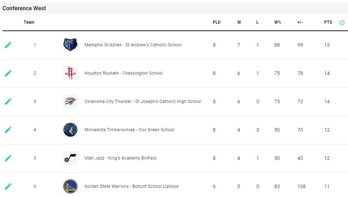The image size is (348, 197).
Task: Click the pencil icon for Houston Rockets
Action: pyautogui.click(x=8, y=73)
